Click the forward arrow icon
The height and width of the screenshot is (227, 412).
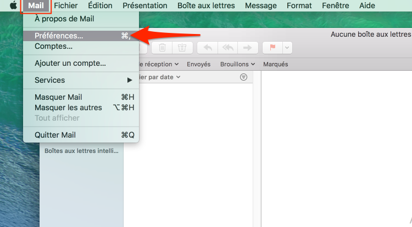coord(248,48)
